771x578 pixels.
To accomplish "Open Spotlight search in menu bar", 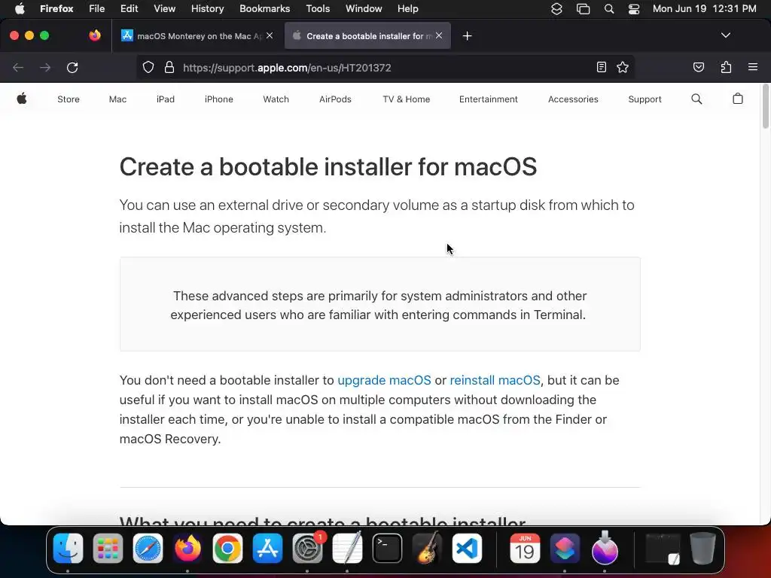I will tap(608, 9).
